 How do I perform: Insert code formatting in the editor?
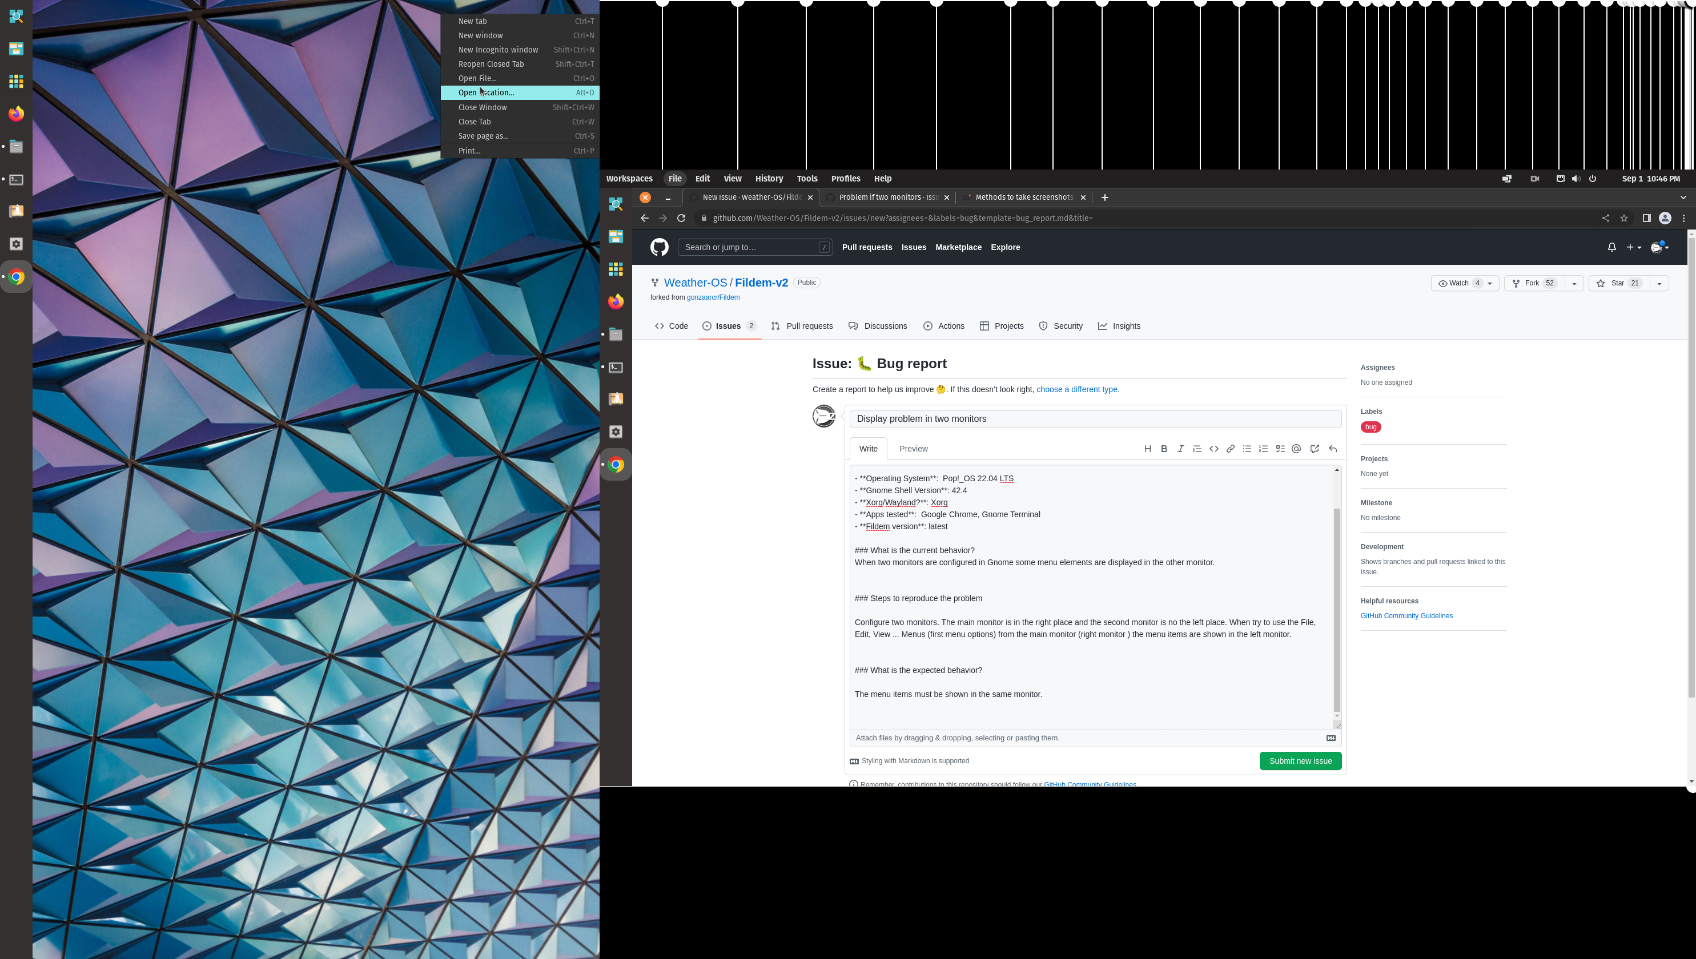click(1213, 449)
